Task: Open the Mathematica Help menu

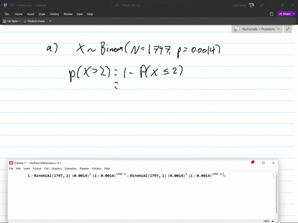Action: click(107, 168)
